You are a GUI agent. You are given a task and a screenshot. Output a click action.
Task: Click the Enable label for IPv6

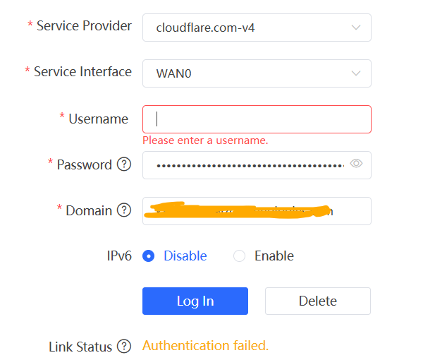point(274,256)
